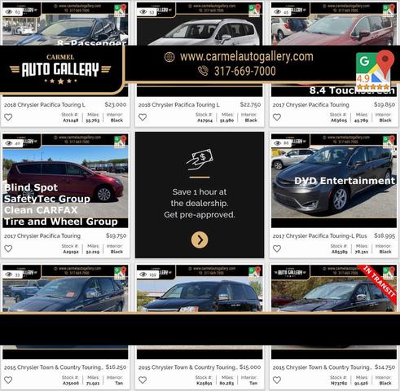400x391 pixels.
Task: Click view-count eye badge on red $19,750 Pacifica
Action: (x=12, y=143)
